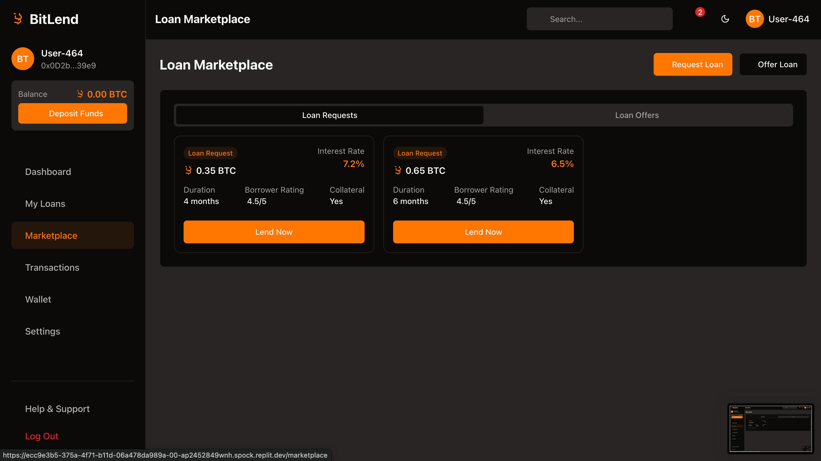Toggle dark mode with moon icon
The height and width of the screenshot is (461, 821).
click(725, 19)
